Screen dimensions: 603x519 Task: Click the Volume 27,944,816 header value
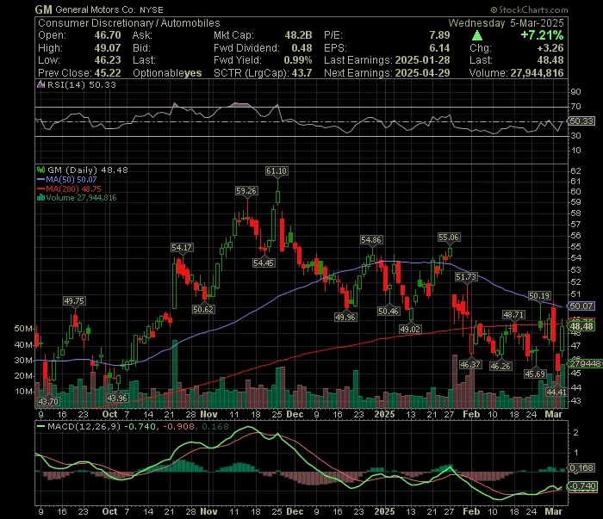coord(537,73)
